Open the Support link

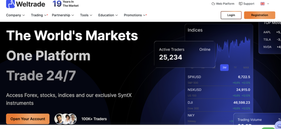coord(246,4)
